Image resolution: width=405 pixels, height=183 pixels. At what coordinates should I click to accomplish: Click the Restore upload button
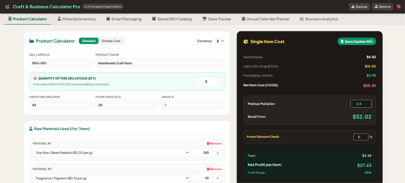point(382,7)
